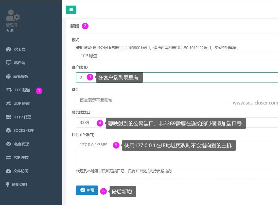
Task: Click the blue 新增 submit button
Action: (87, 190)
